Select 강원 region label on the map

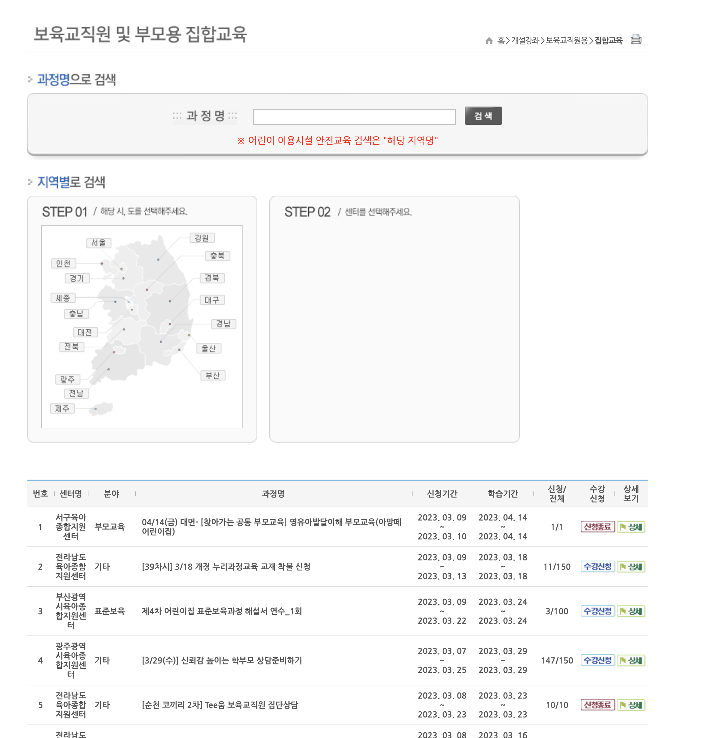[202, 238]
